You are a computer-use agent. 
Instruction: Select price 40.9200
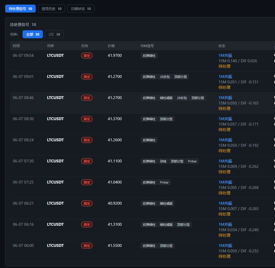click(x=115, y=203)
